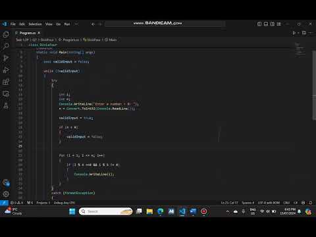Open the Manage settings gear
This screenshot has width=316, height=237.
[6, 194]
